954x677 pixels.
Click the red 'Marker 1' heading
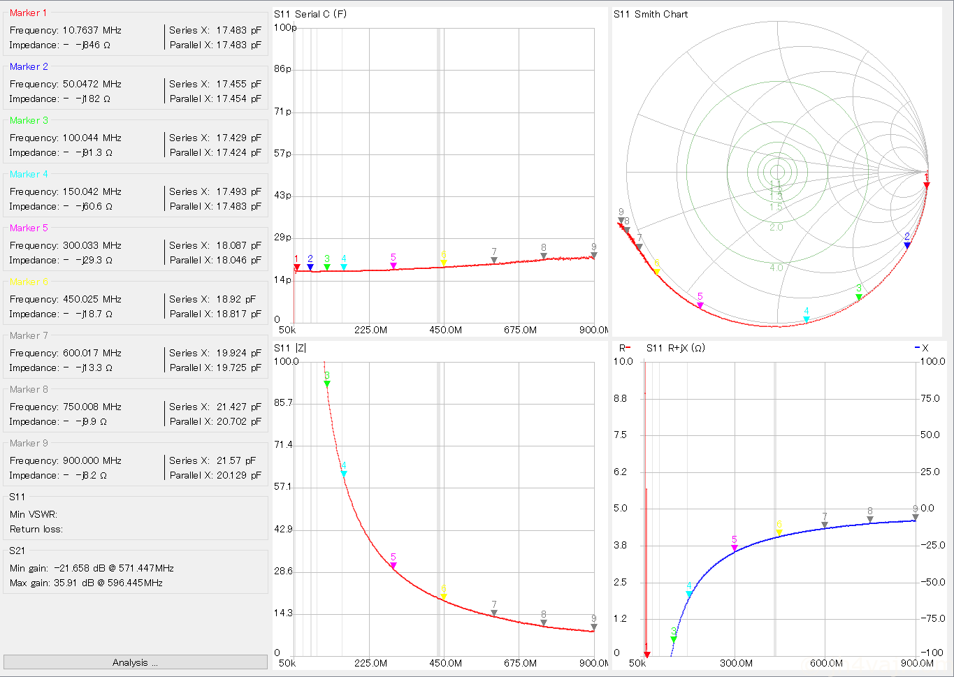[29, 13]
